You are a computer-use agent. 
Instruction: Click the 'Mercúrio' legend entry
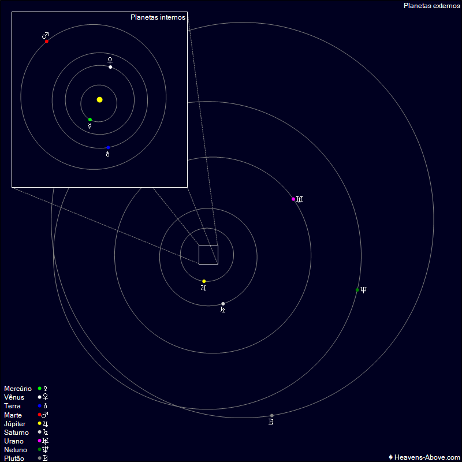[x=18, y=389]
